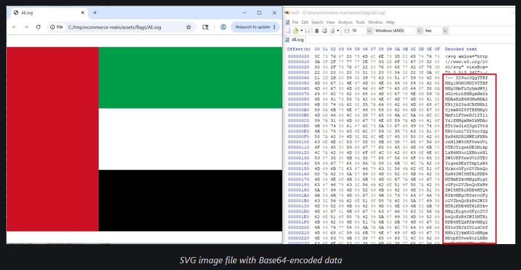521x270 pixels.
Task: Select the AE.svg document tab in HxD
Action: tap(295, 39)
